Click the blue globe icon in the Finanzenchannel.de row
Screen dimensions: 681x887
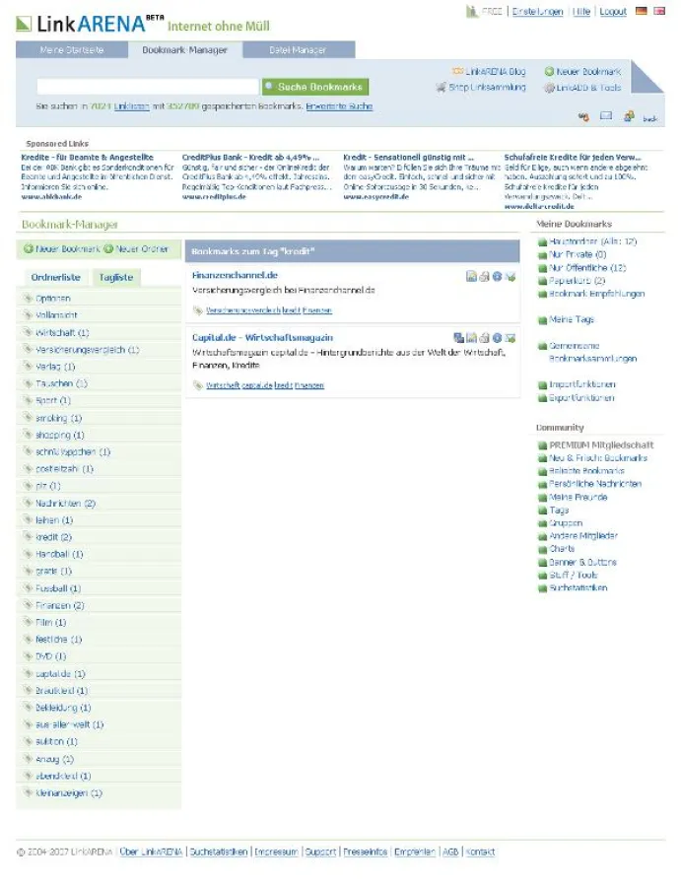click(x=497, y=276)
